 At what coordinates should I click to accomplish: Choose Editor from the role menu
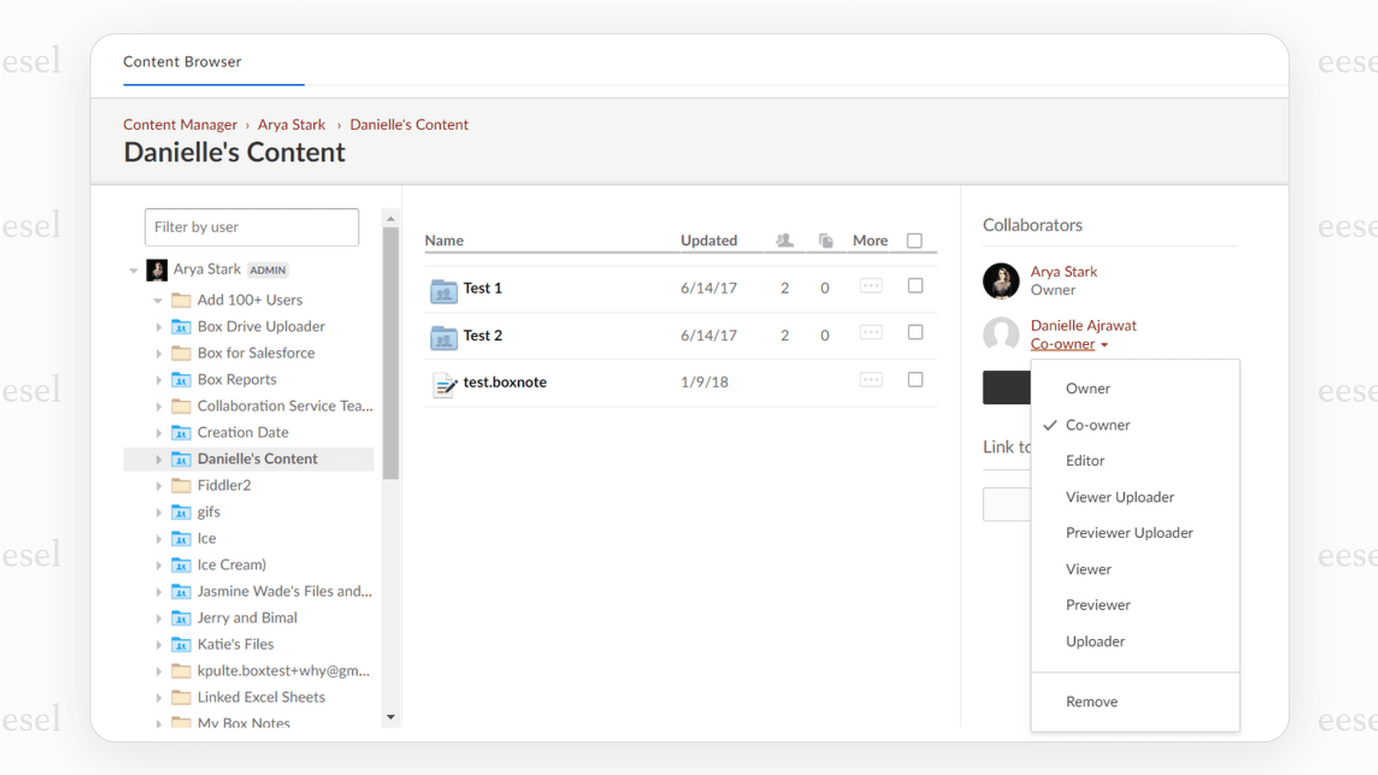click(1084, 460)
